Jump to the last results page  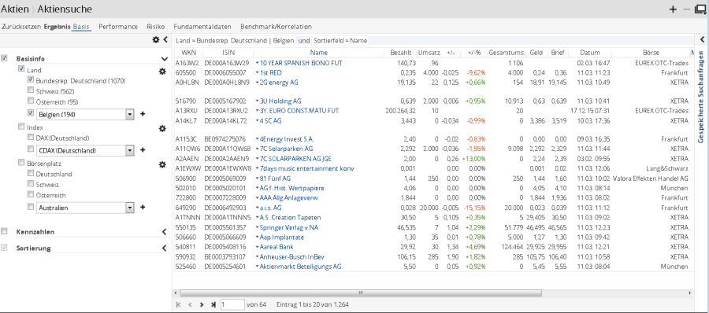coord(213,305)
